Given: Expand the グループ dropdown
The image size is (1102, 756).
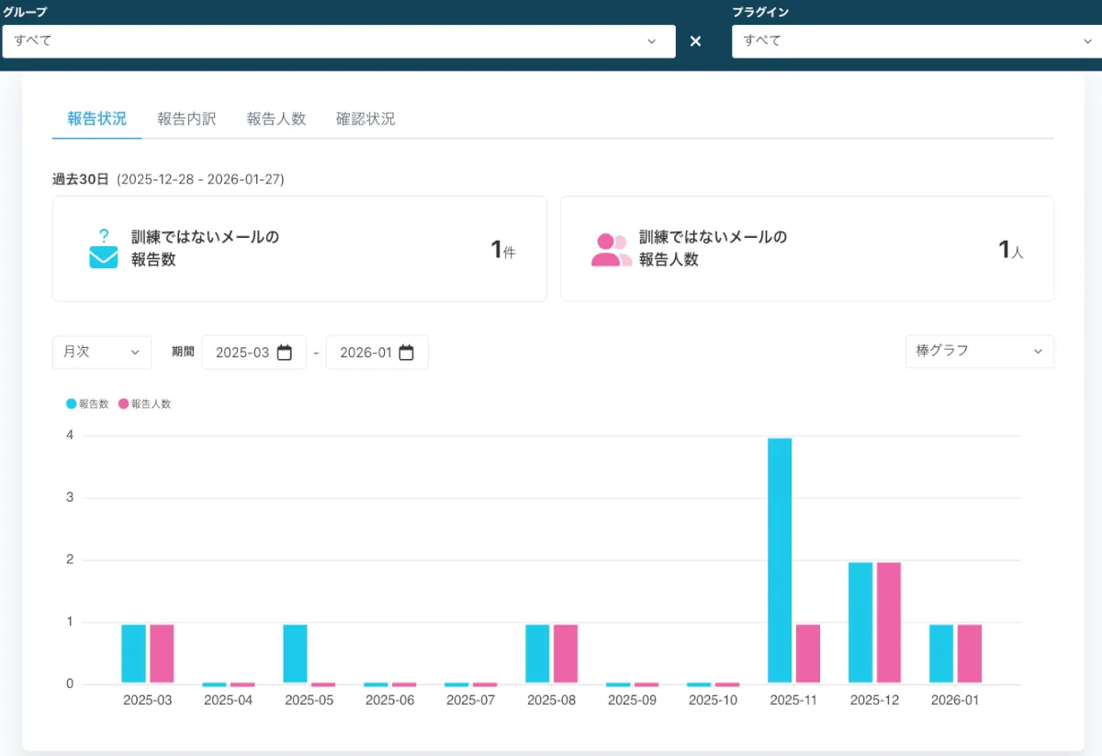Looking at the screenshot, I should point(339,41).
